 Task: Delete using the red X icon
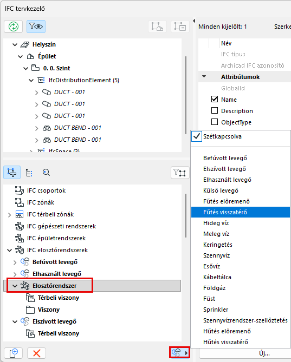(36, 353)
